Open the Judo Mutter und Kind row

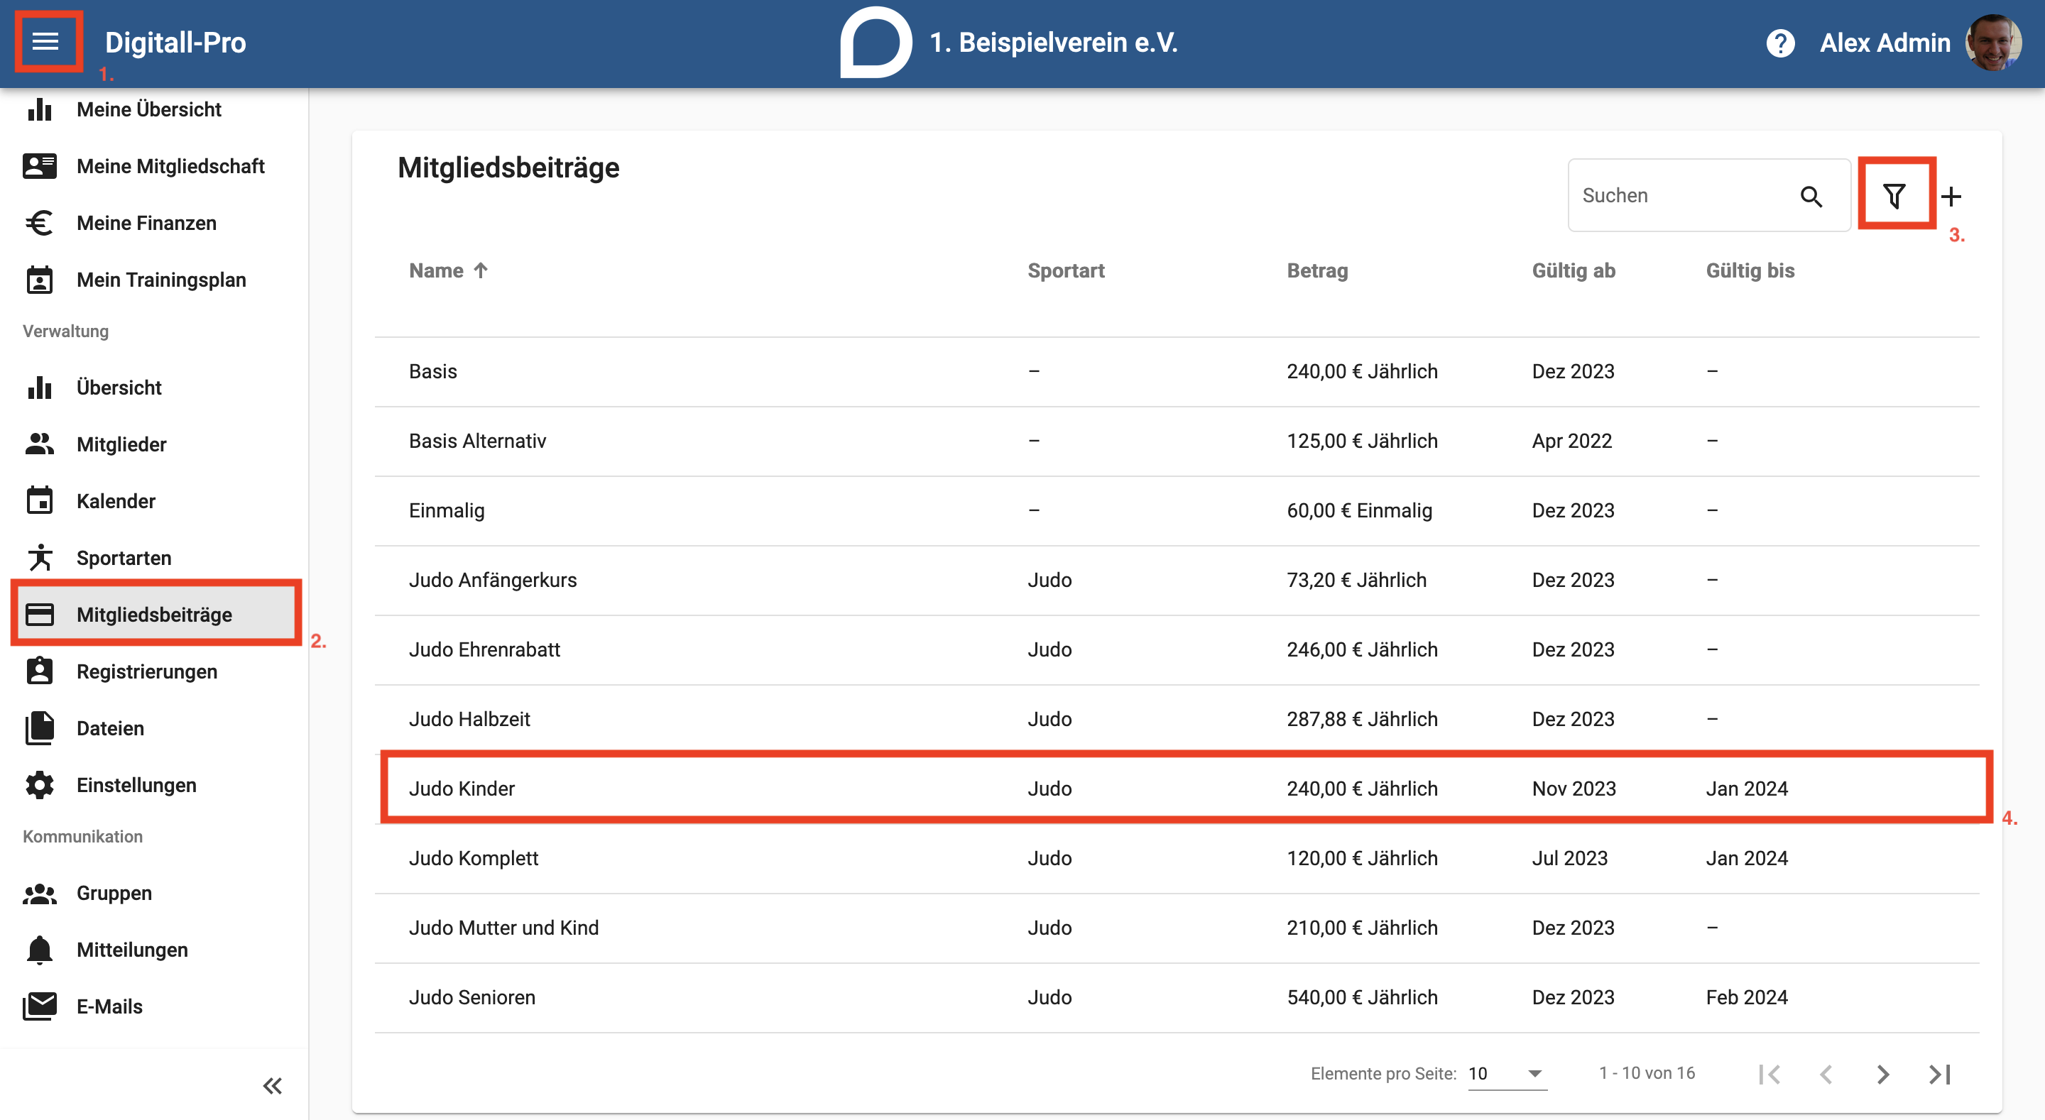(1177, 928)
